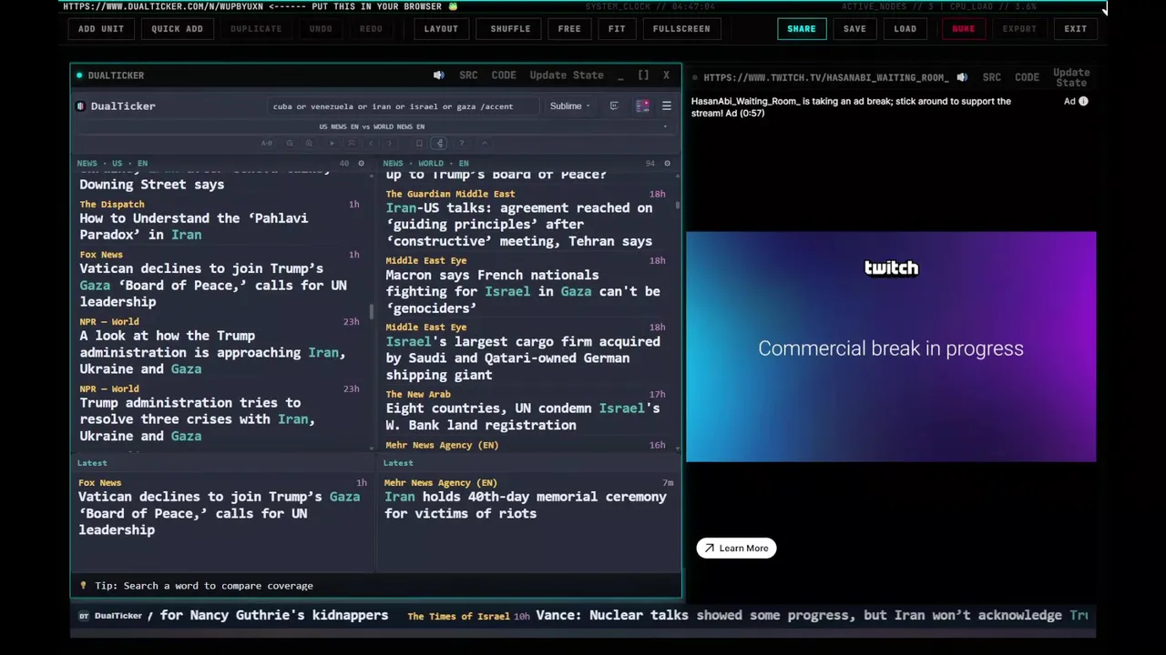The image size is (1166, 655).
Task: Click QUICK ADD button
Action: pos(177,29)
